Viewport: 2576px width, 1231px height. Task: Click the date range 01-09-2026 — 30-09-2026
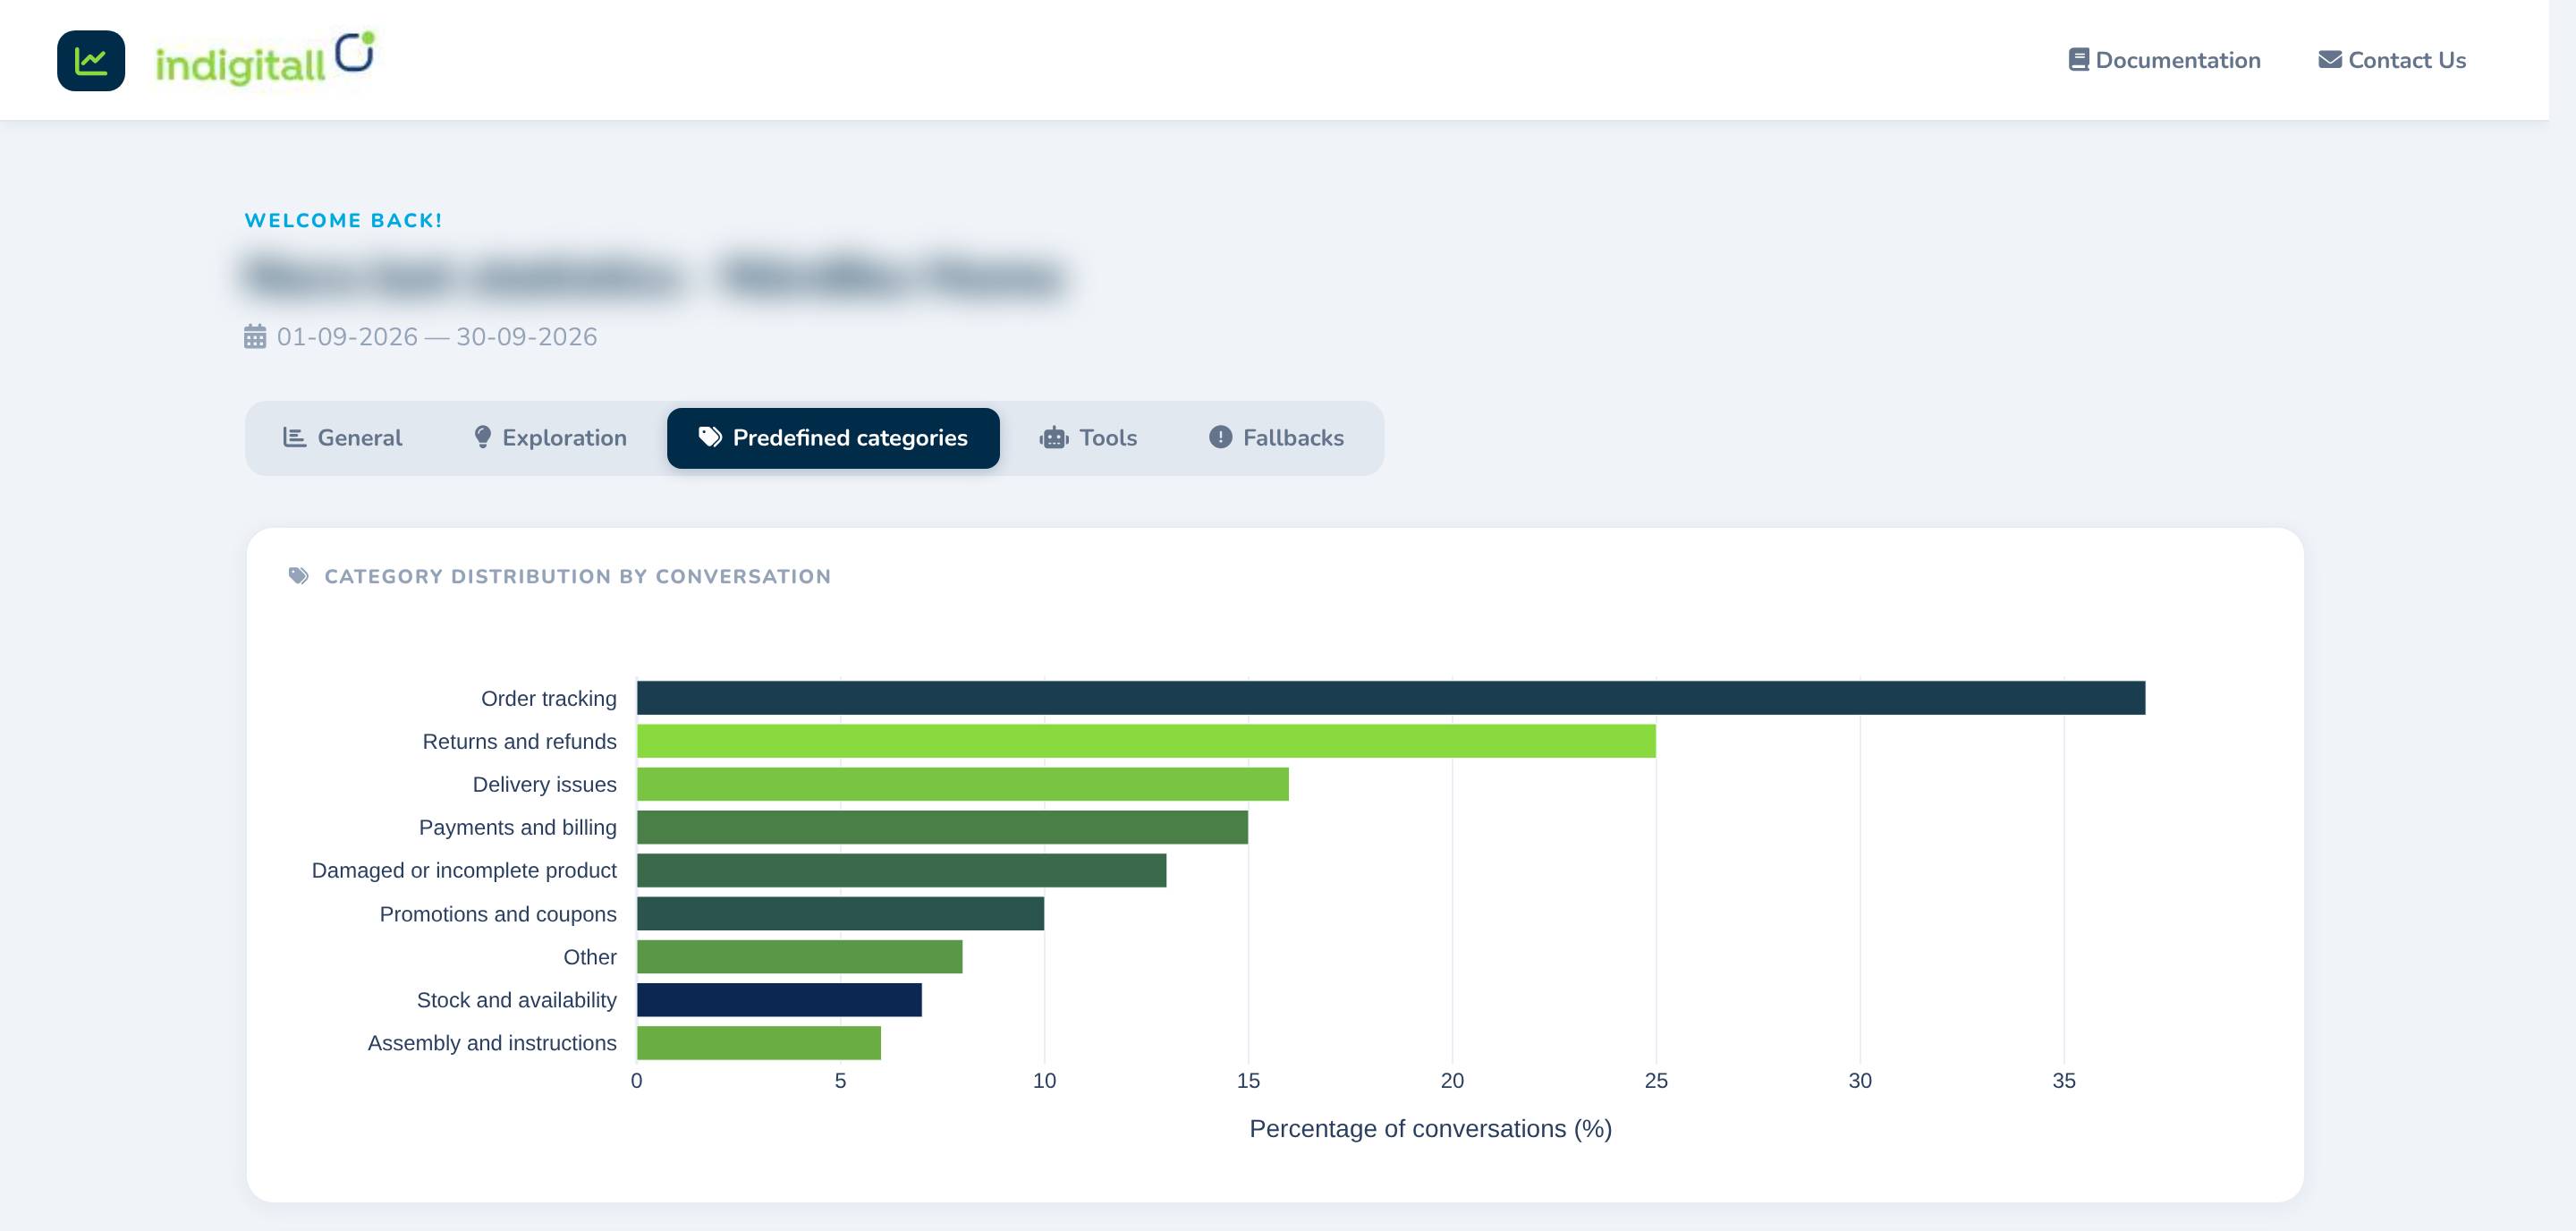(x=437, y=337)
